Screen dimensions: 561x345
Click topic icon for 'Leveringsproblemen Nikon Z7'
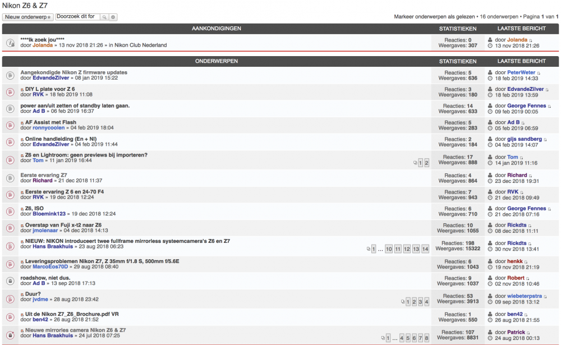pos(10,264)
